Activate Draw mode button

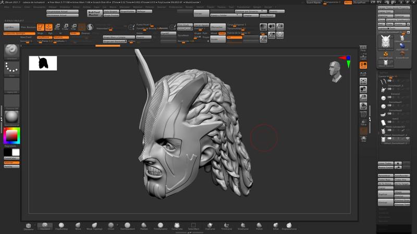tap(48, 27)
